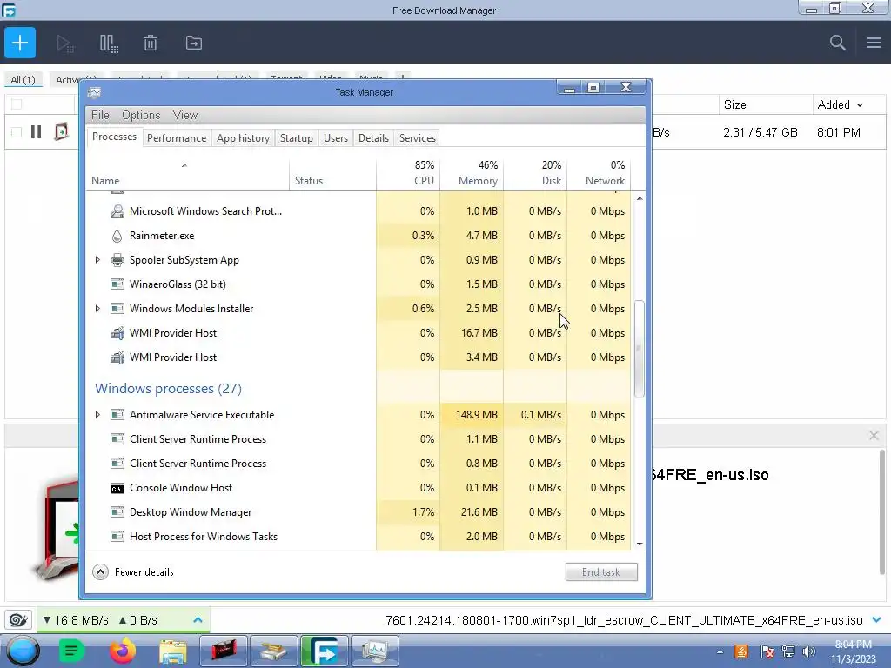Pause the ISO download in list
This screenshot has height=668, width=891.
tap(36, 132)
